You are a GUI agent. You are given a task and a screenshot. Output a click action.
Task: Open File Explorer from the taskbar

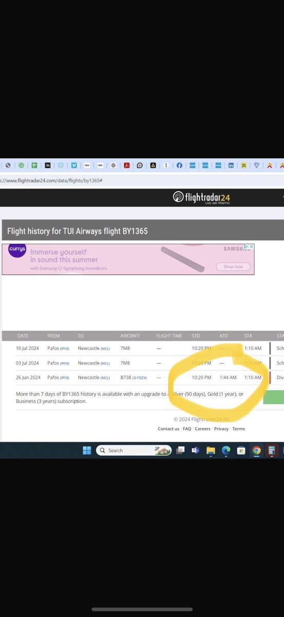(x=211, y=450)
